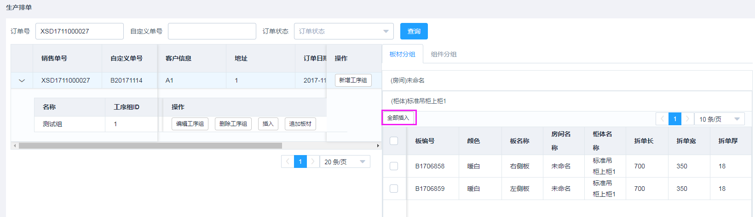Open the 10 条/页 page size dropdown
Viewport: 755px width, 217px height.
point(720,119)
